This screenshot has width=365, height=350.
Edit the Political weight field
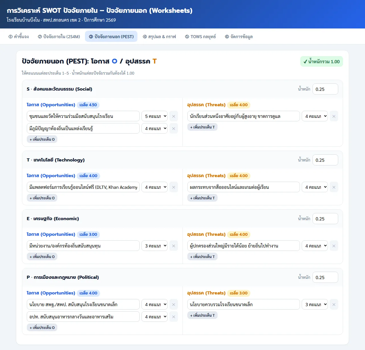[325, 277]
